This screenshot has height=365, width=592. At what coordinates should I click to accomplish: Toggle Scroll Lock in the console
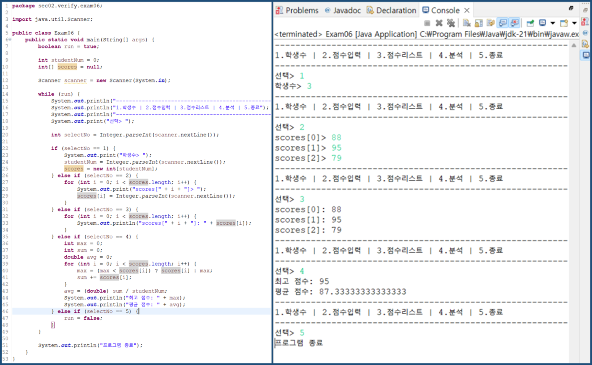coord(479,23)
